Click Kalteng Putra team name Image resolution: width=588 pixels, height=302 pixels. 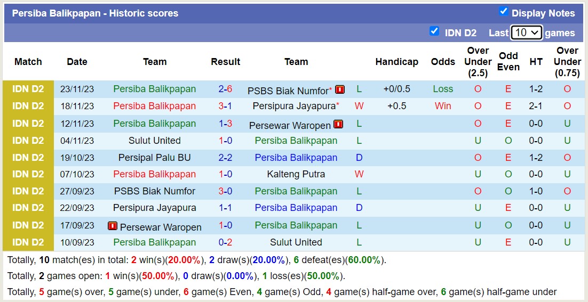[296, 174]
